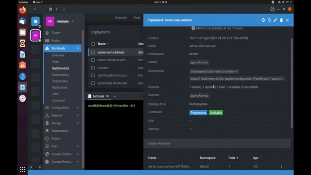Navigate forward with the right arrow

[x=64, y=9]
